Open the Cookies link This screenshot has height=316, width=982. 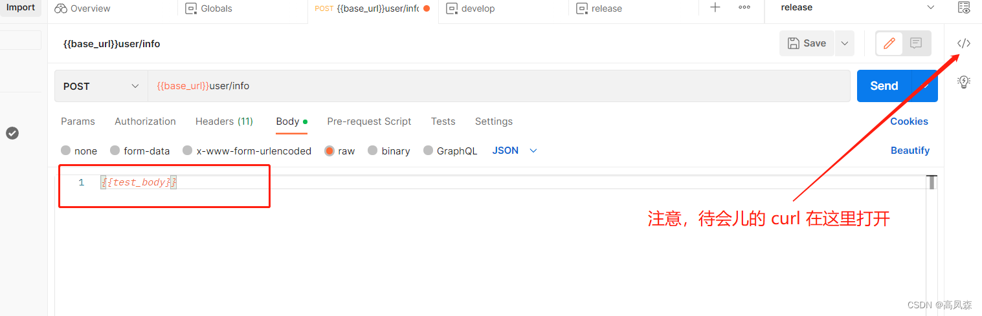(x=909, y=121)
